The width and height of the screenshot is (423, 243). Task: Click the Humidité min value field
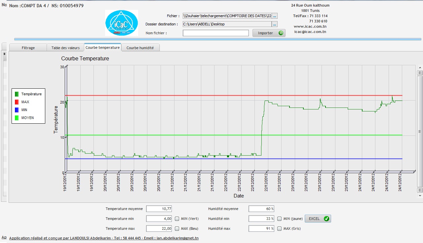coord(262,219)
